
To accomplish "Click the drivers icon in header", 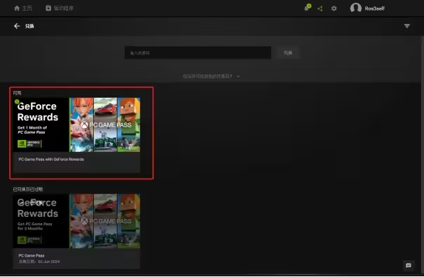I will point(48,8).
